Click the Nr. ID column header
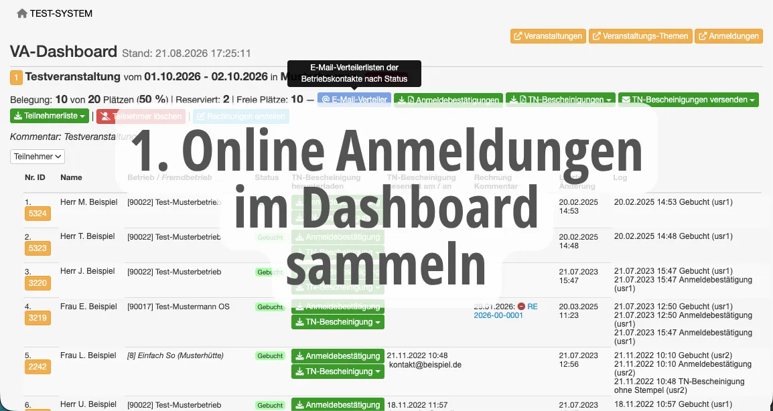 tap(35, 177)
